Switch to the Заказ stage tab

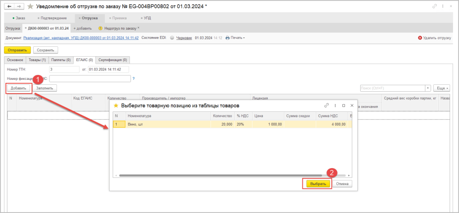point(19,18)
